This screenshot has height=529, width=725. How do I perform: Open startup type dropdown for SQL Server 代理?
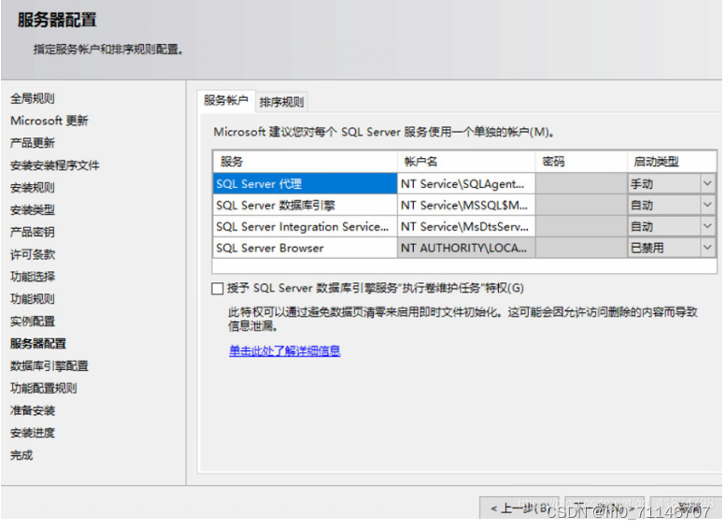click(707, 183)
